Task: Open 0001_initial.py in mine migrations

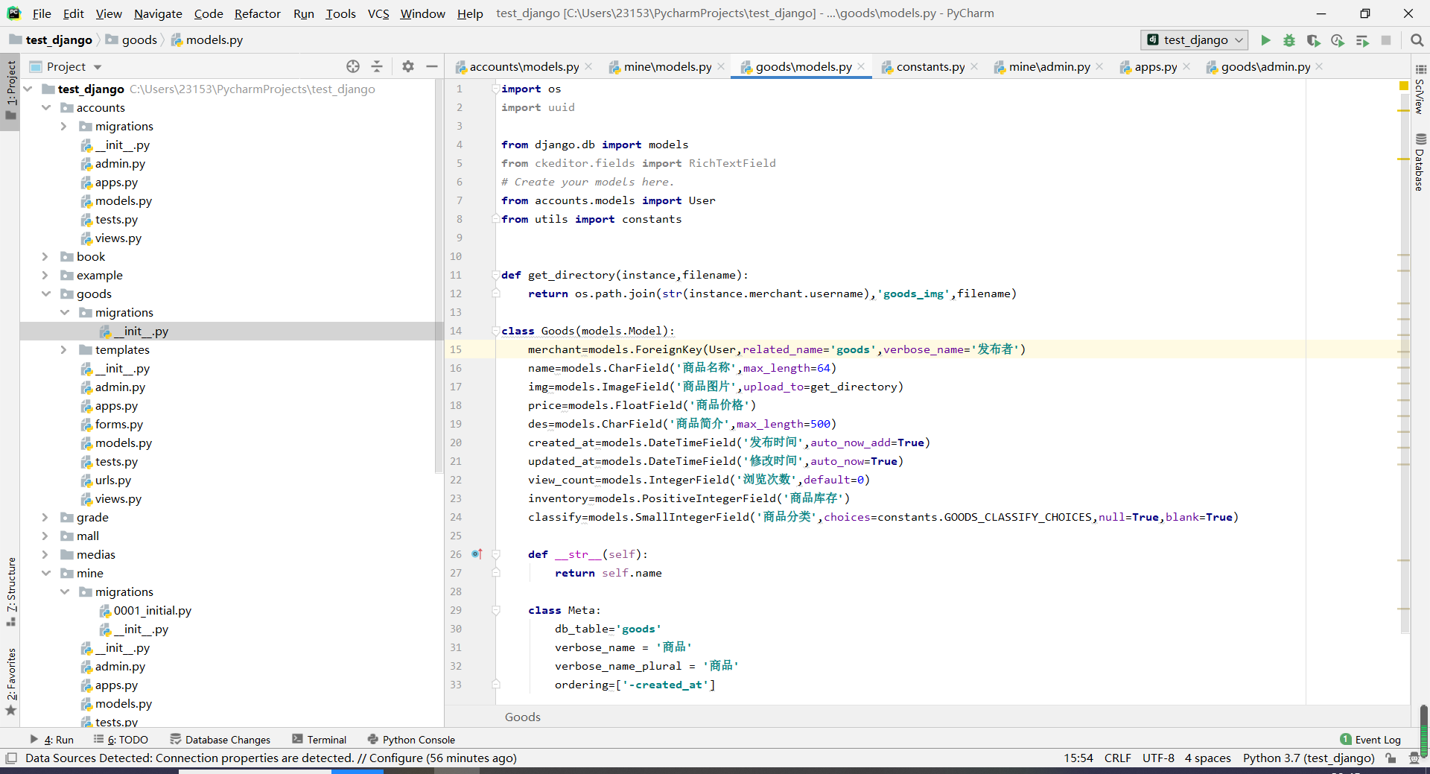Action: pyautogui.click(x=152, y=610)
